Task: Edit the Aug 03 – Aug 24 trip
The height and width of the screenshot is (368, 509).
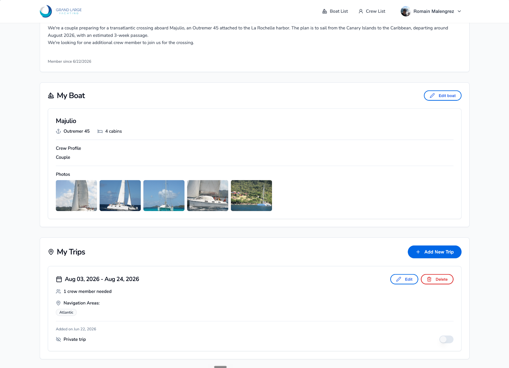Action: [x=404, y=279]
